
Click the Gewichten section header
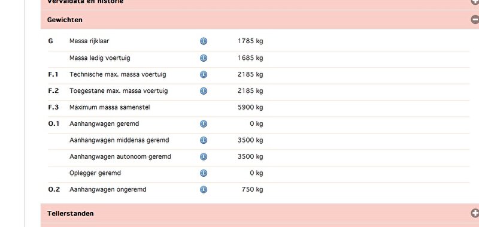[x=260, y=20]
